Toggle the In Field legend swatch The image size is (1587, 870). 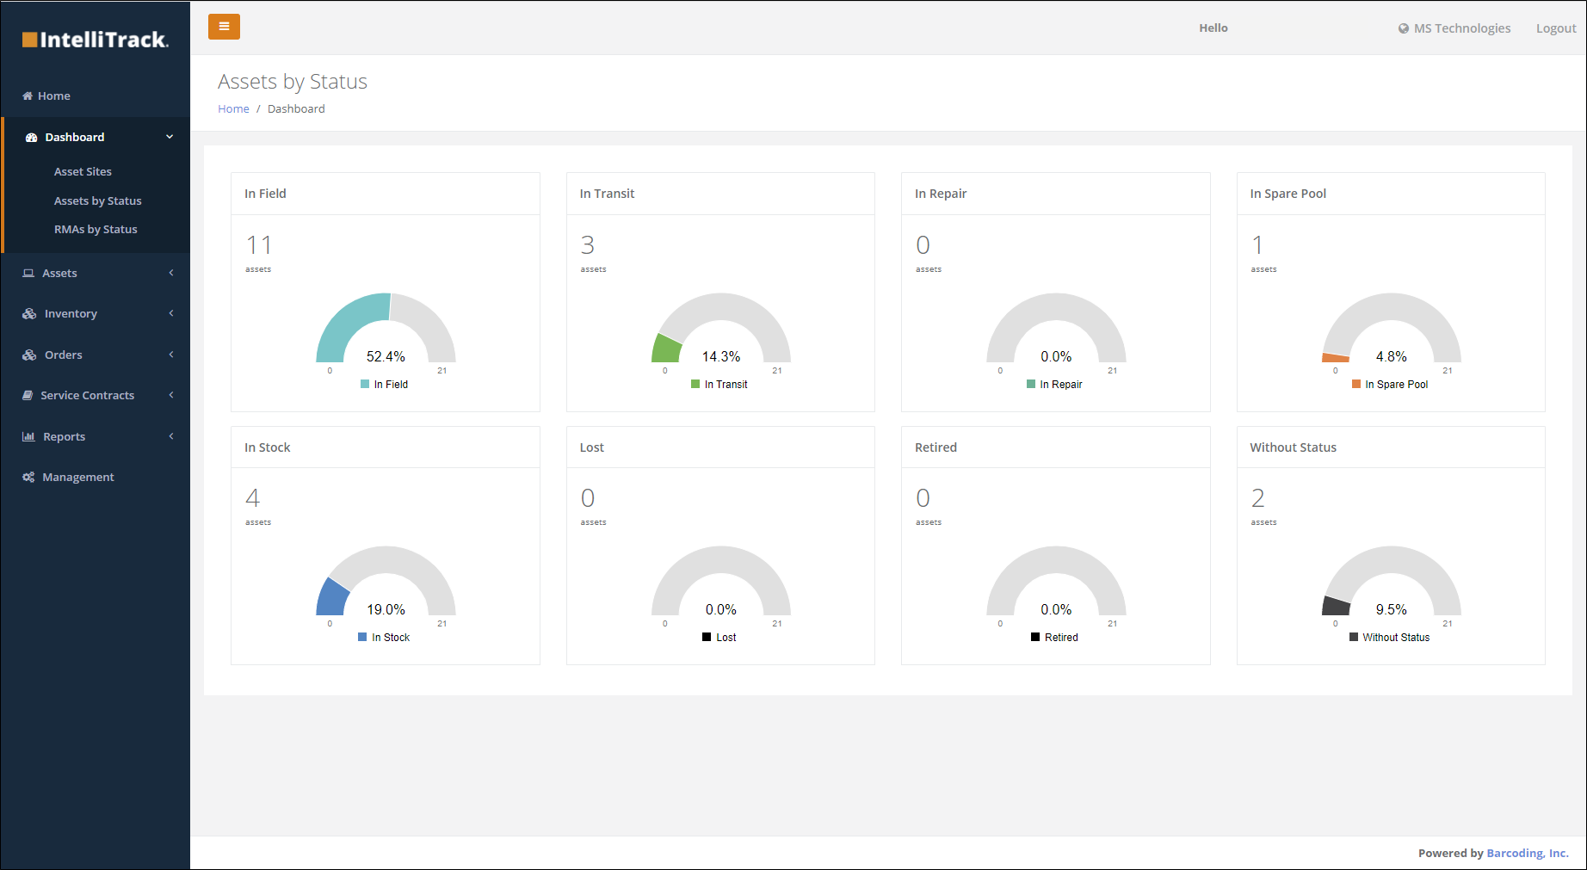365,385
